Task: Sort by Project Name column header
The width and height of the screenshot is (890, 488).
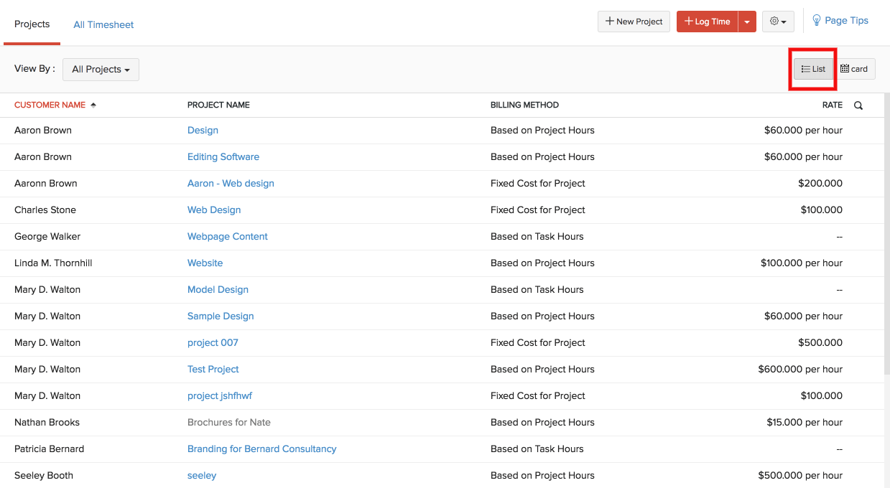Action: pos(218,105)
